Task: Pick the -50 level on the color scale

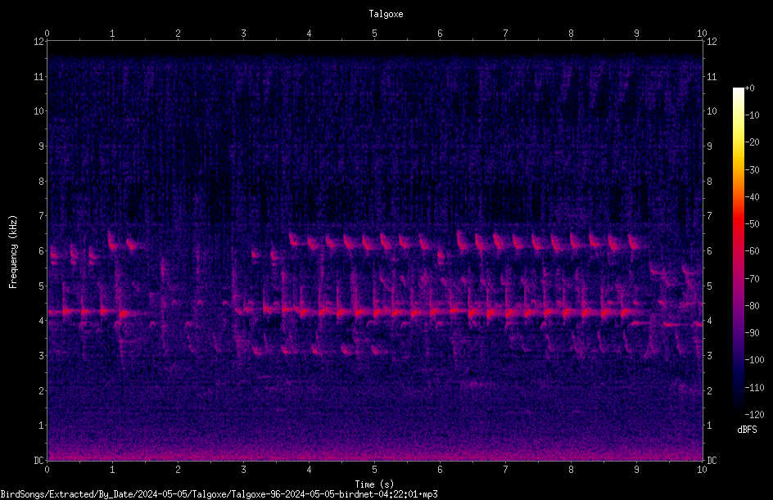Action: (x=739, y=224)
